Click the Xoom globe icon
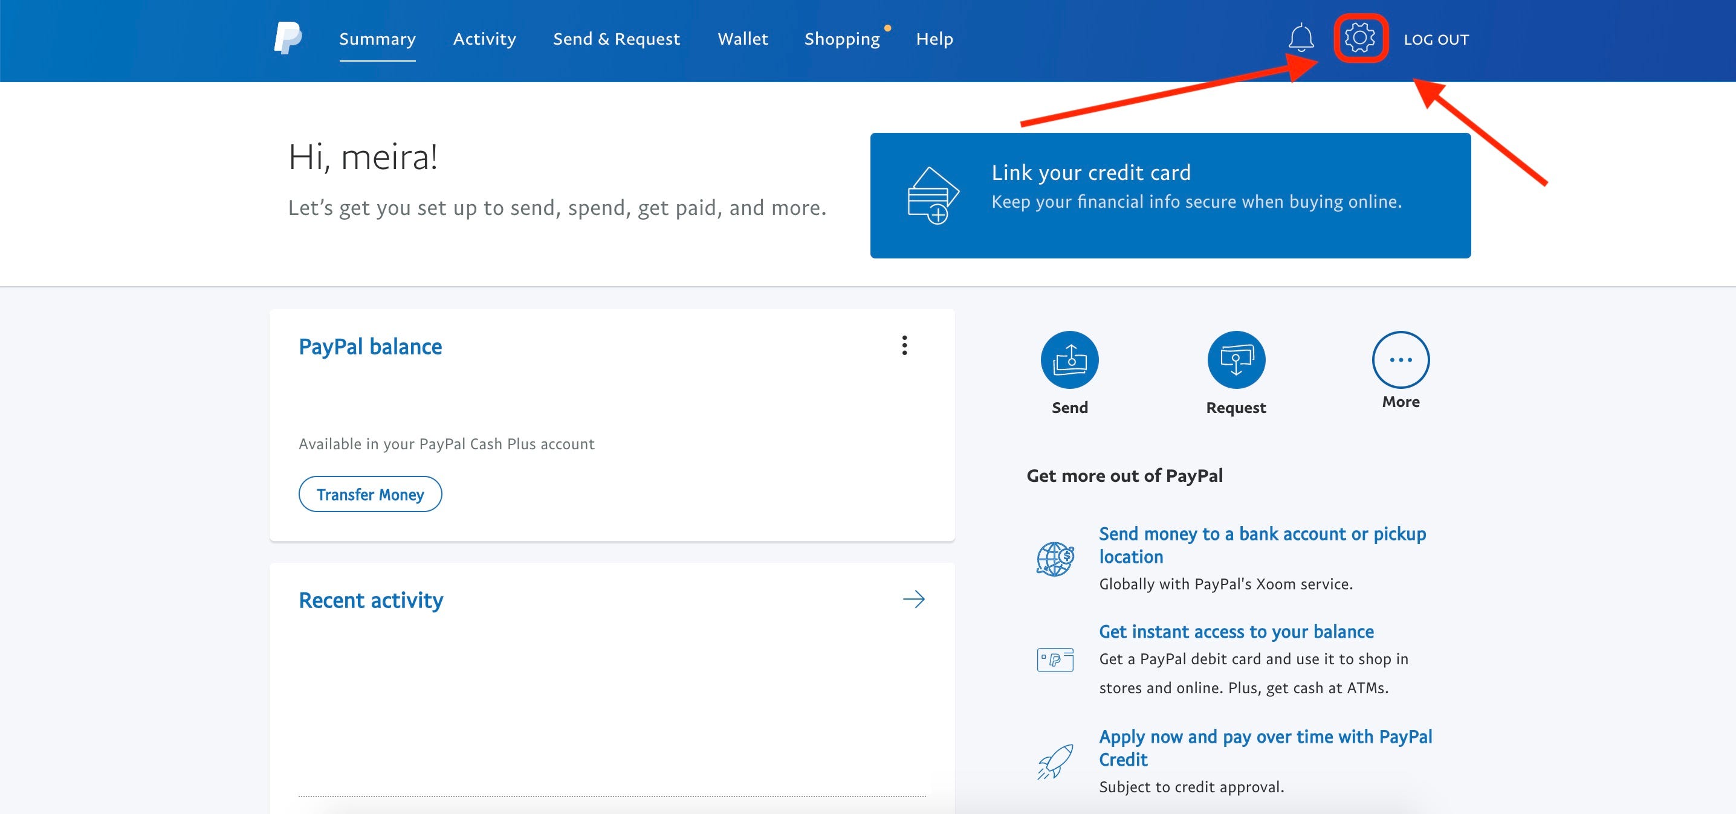Viewport: 1736px width, 814px height. point(1055,559)
